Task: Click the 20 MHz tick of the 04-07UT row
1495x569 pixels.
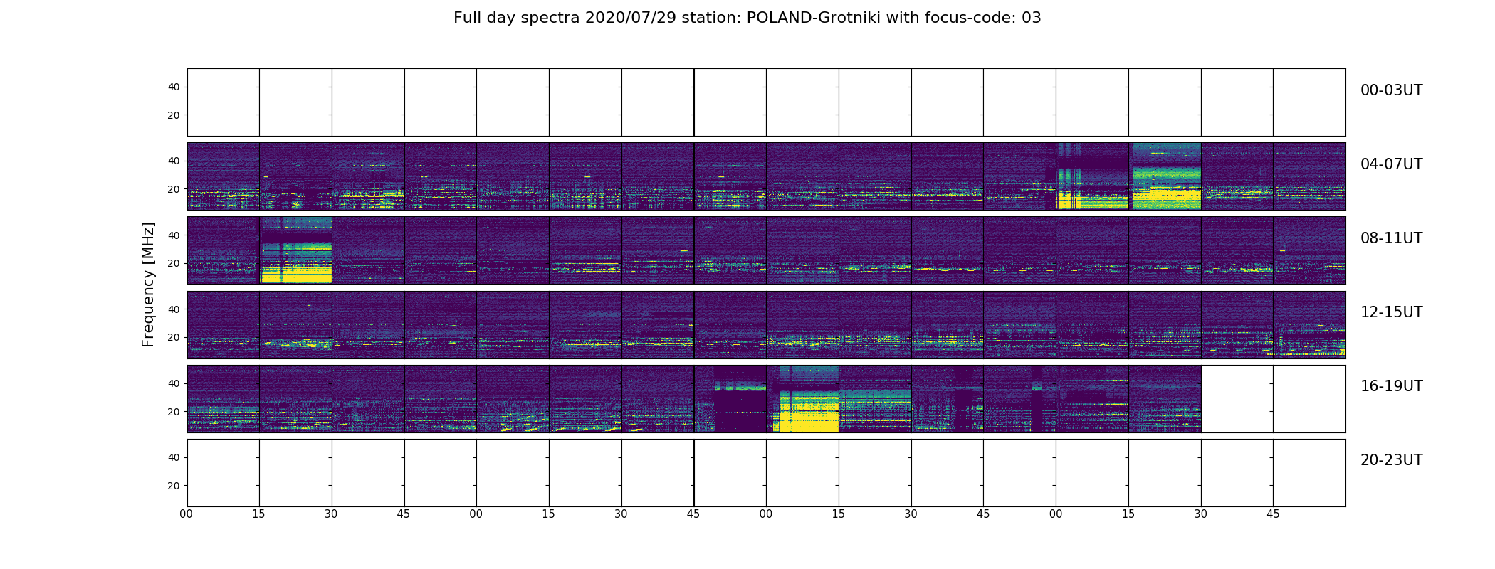Action: [x=174, y=189]
